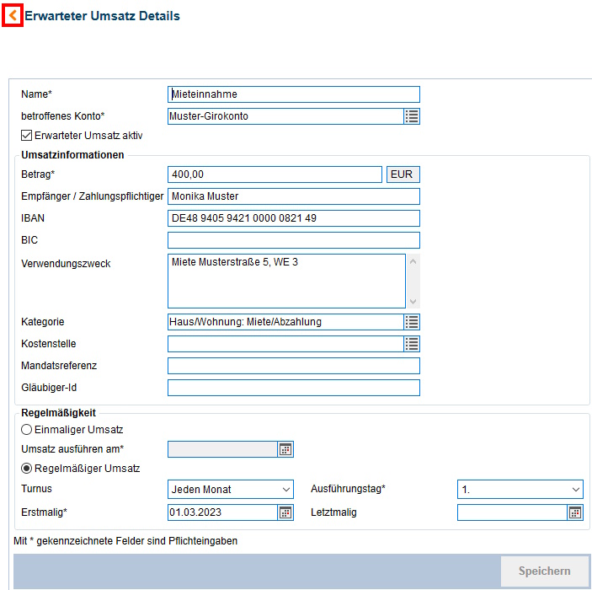This screenshot has width=592, height=590.
Task: Open account list beside betroffenes Konto
Action: (x=411, y=116)
